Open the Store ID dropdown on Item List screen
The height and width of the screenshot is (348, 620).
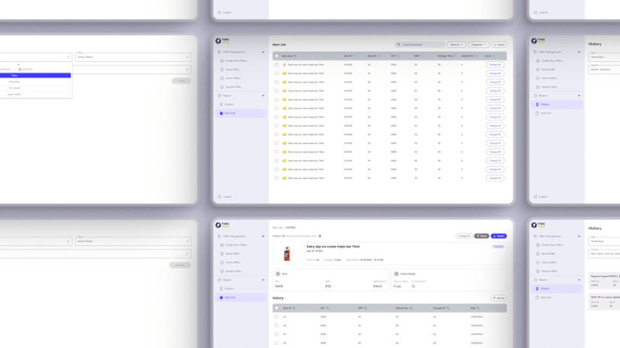point(456,45)
